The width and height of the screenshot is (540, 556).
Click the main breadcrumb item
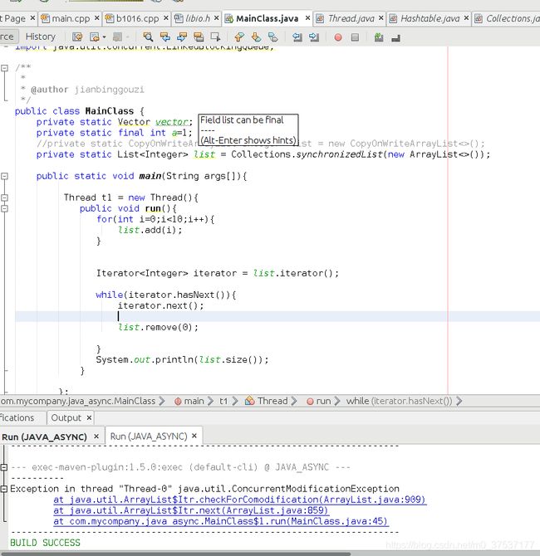[189, 401]
